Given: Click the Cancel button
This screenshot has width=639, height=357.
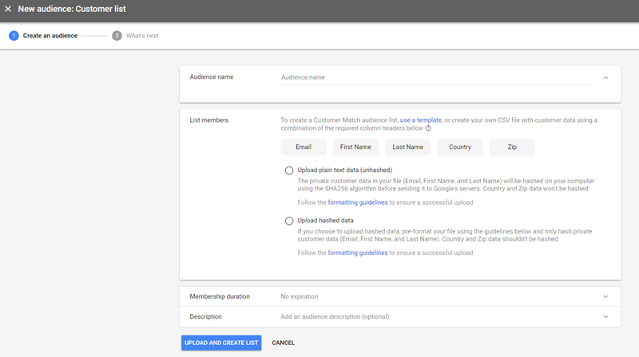Looking at the screenshot, I should (x=283, y=343).
